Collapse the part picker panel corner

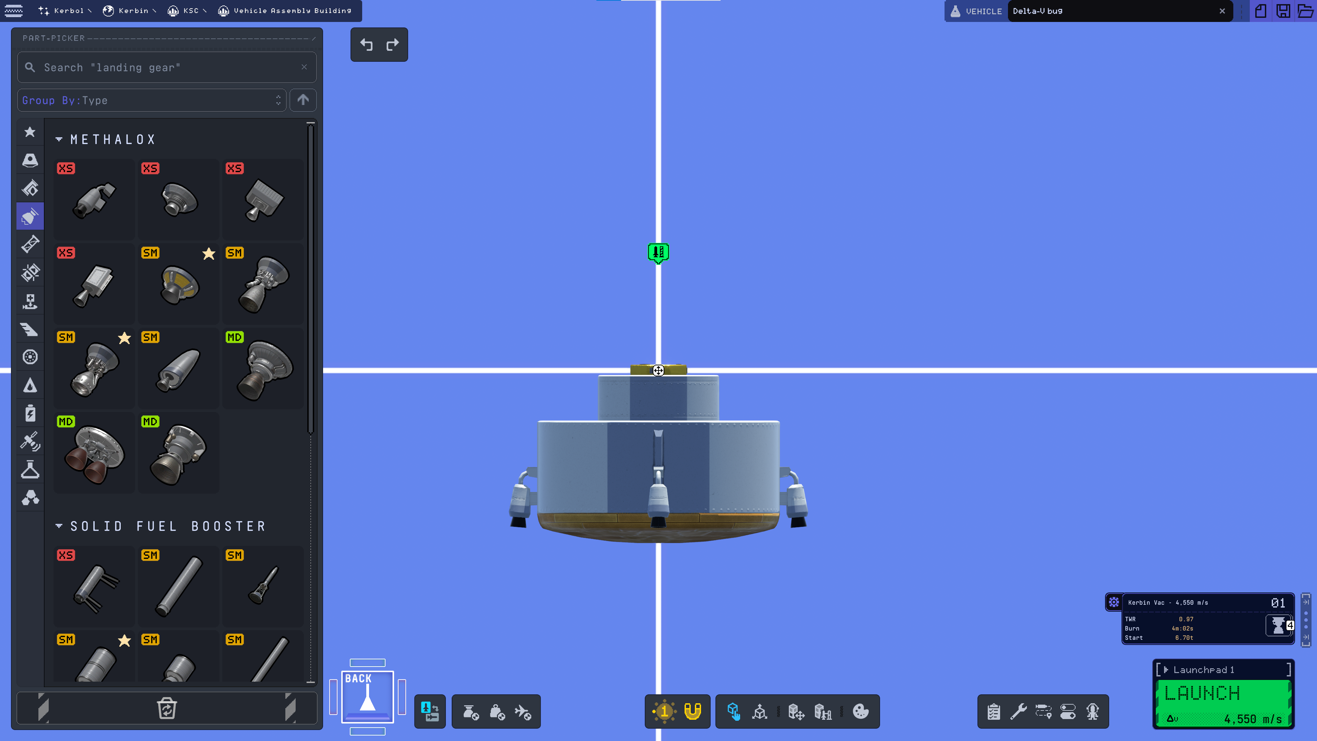[x=313, y=38]
